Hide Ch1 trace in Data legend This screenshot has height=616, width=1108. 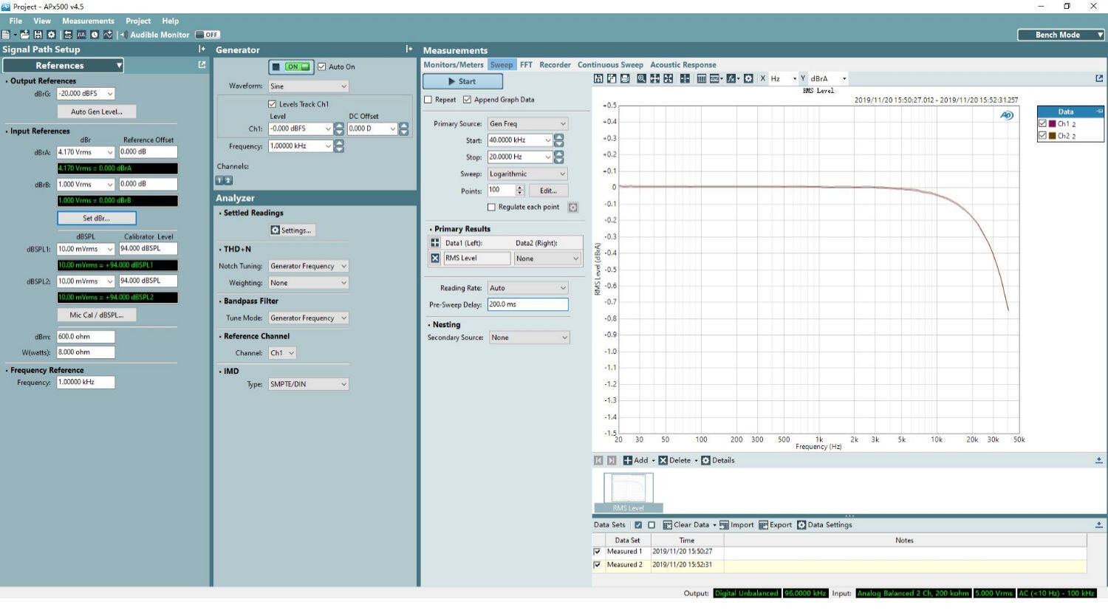1042,123
